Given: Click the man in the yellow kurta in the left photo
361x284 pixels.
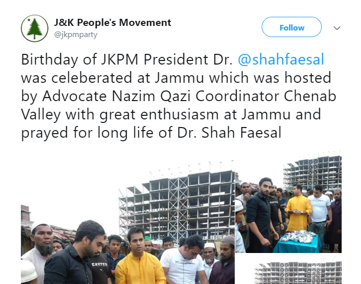Looking at the screenshot, I should [140, 258].
